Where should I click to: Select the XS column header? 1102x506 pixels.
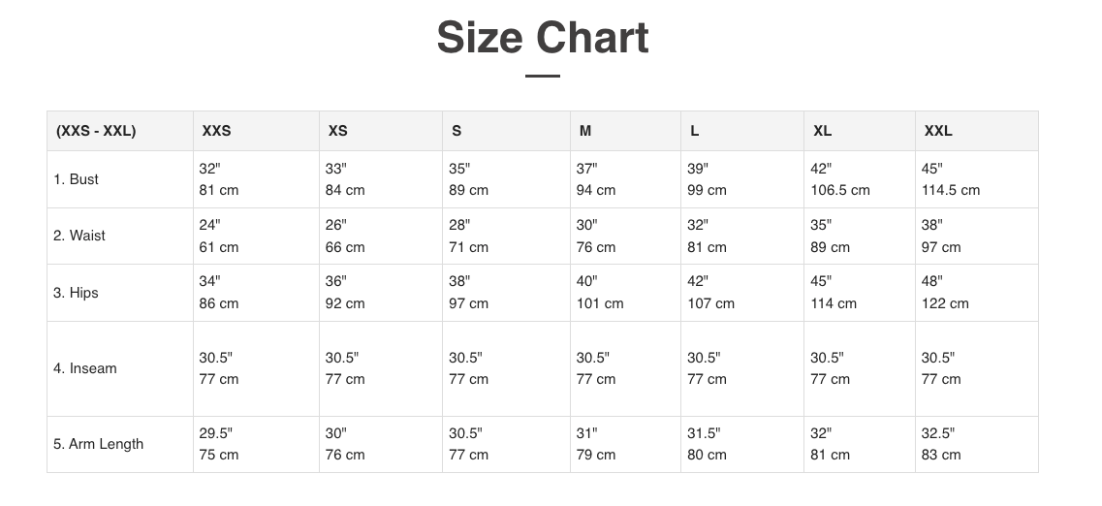337,131
